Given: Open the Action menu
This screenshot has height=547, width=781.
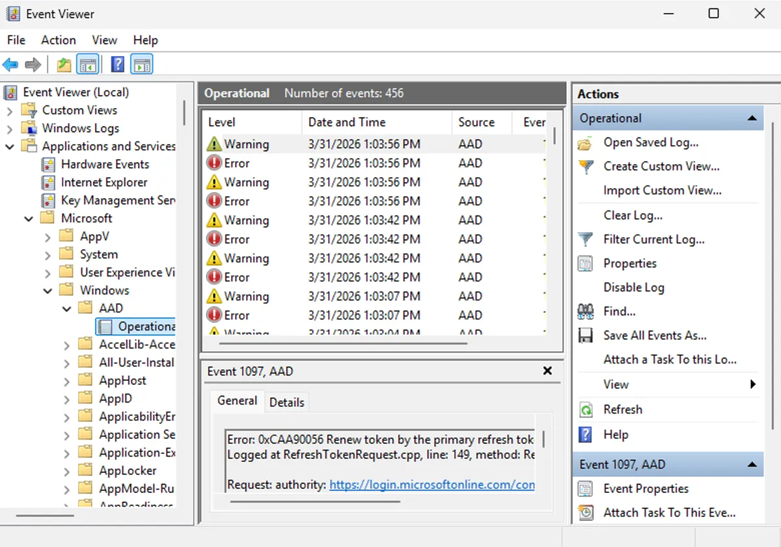Looking at the screenshot, I should point(58,40).
